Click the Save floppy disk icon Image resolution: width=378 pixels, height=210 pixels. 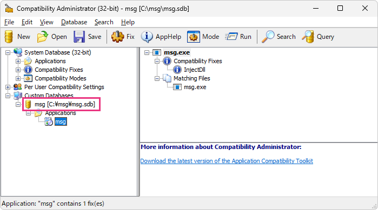point(79,37)
